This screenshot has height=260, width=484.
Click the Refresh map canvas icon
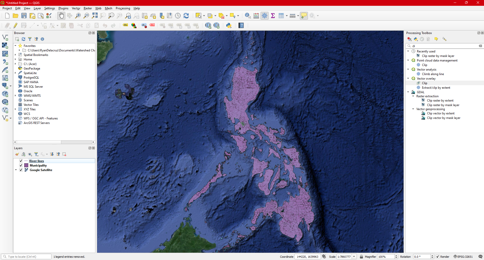186,16
